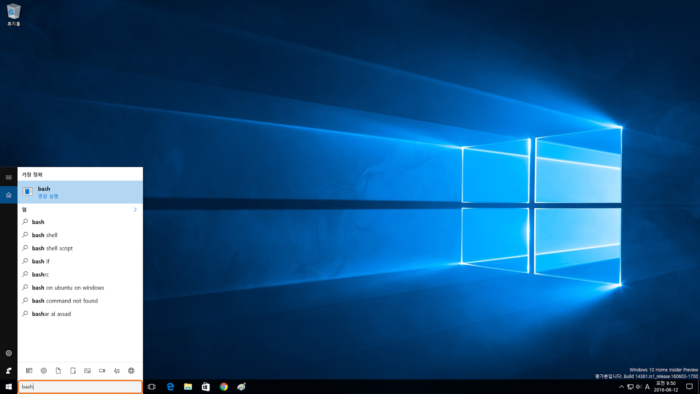Select the 'bashrc' search suggestion
Viewport: 700px width, 394px height.
click(x=40, y=274)
